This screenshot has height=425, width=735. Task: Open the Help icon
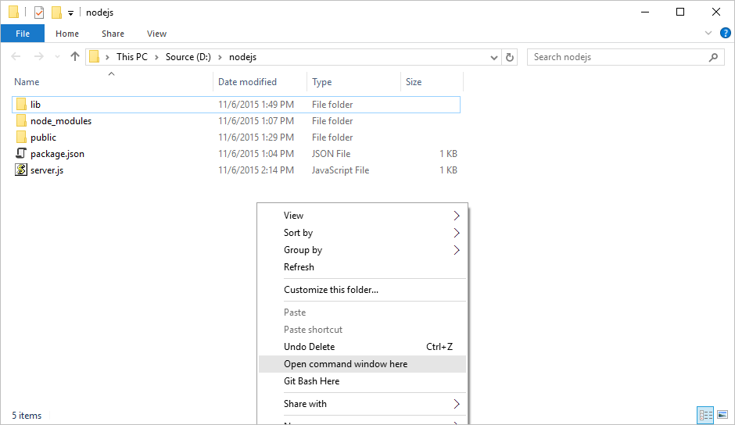point(725,33)
